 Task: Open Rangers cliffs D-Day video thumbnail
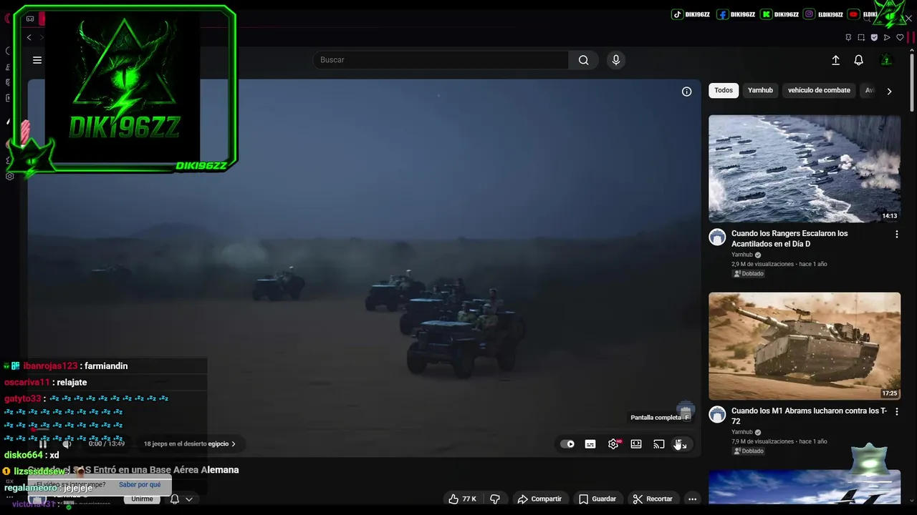(805, 169)
